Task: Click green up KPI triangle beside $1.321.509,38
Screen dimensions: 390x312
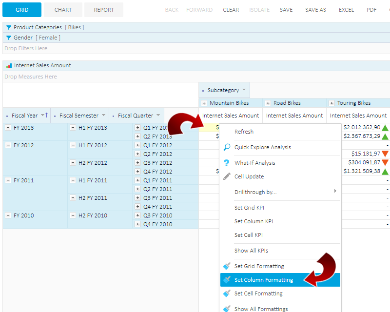Action: [x=385, y=172]
